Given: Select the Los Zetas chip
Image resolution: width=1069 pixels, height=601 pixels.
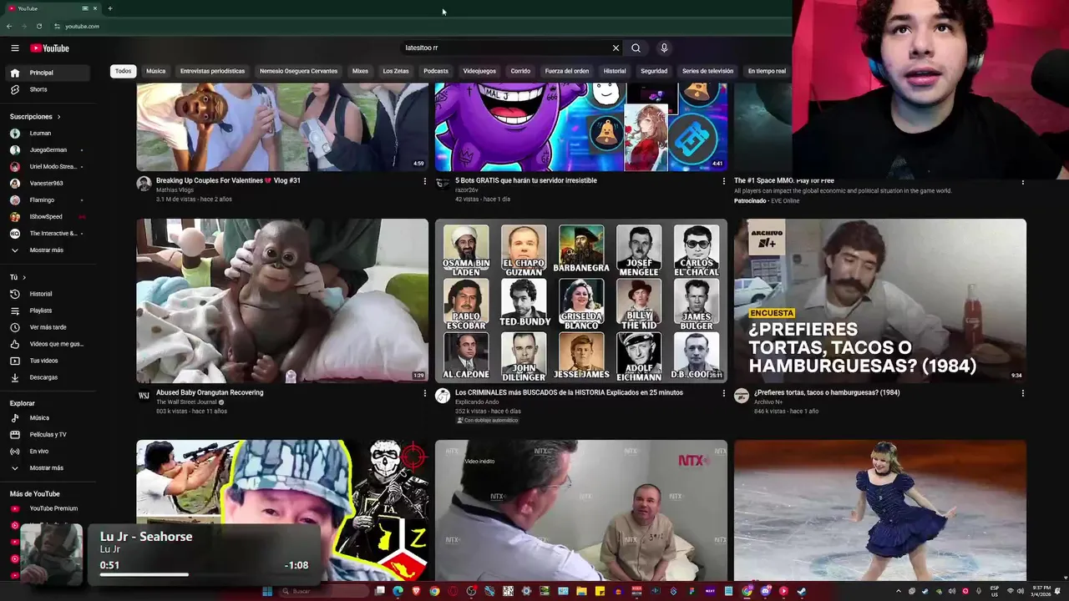Looking at the screenshot, I should [396, 71].
